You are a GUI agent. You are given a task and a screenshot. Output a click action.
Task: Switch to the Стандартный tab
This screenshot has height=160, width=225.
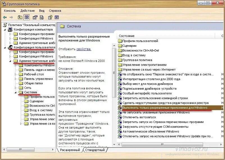coord(95,150)
